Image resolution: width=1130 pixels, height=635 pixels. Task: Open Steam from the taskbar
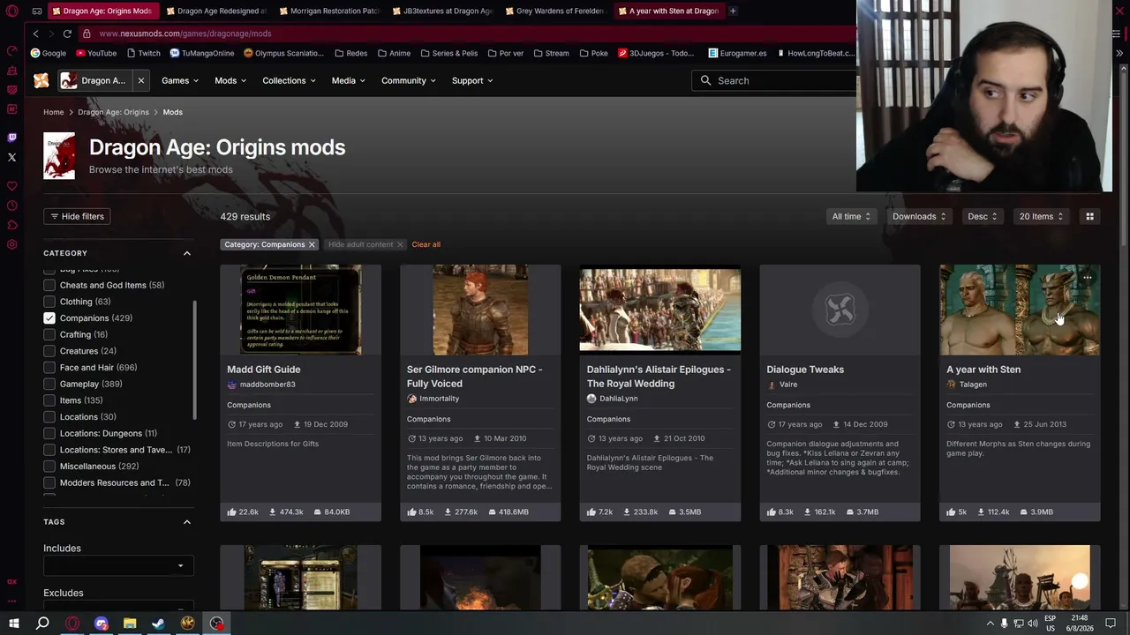pos(158,624)
